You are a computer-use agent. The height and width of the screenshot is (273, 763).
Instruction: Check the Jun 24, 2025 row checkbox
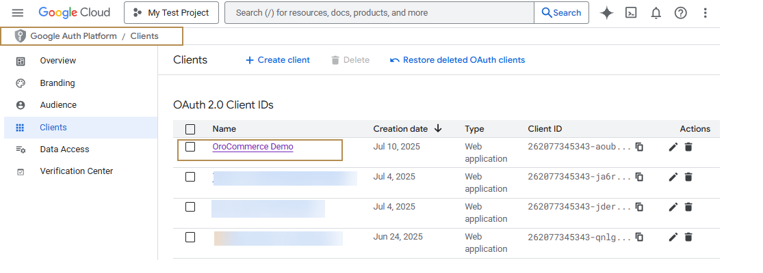click(190, 237)
